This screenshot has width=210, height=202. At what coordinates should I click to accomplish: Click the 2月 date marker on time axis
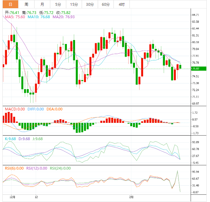131,197
